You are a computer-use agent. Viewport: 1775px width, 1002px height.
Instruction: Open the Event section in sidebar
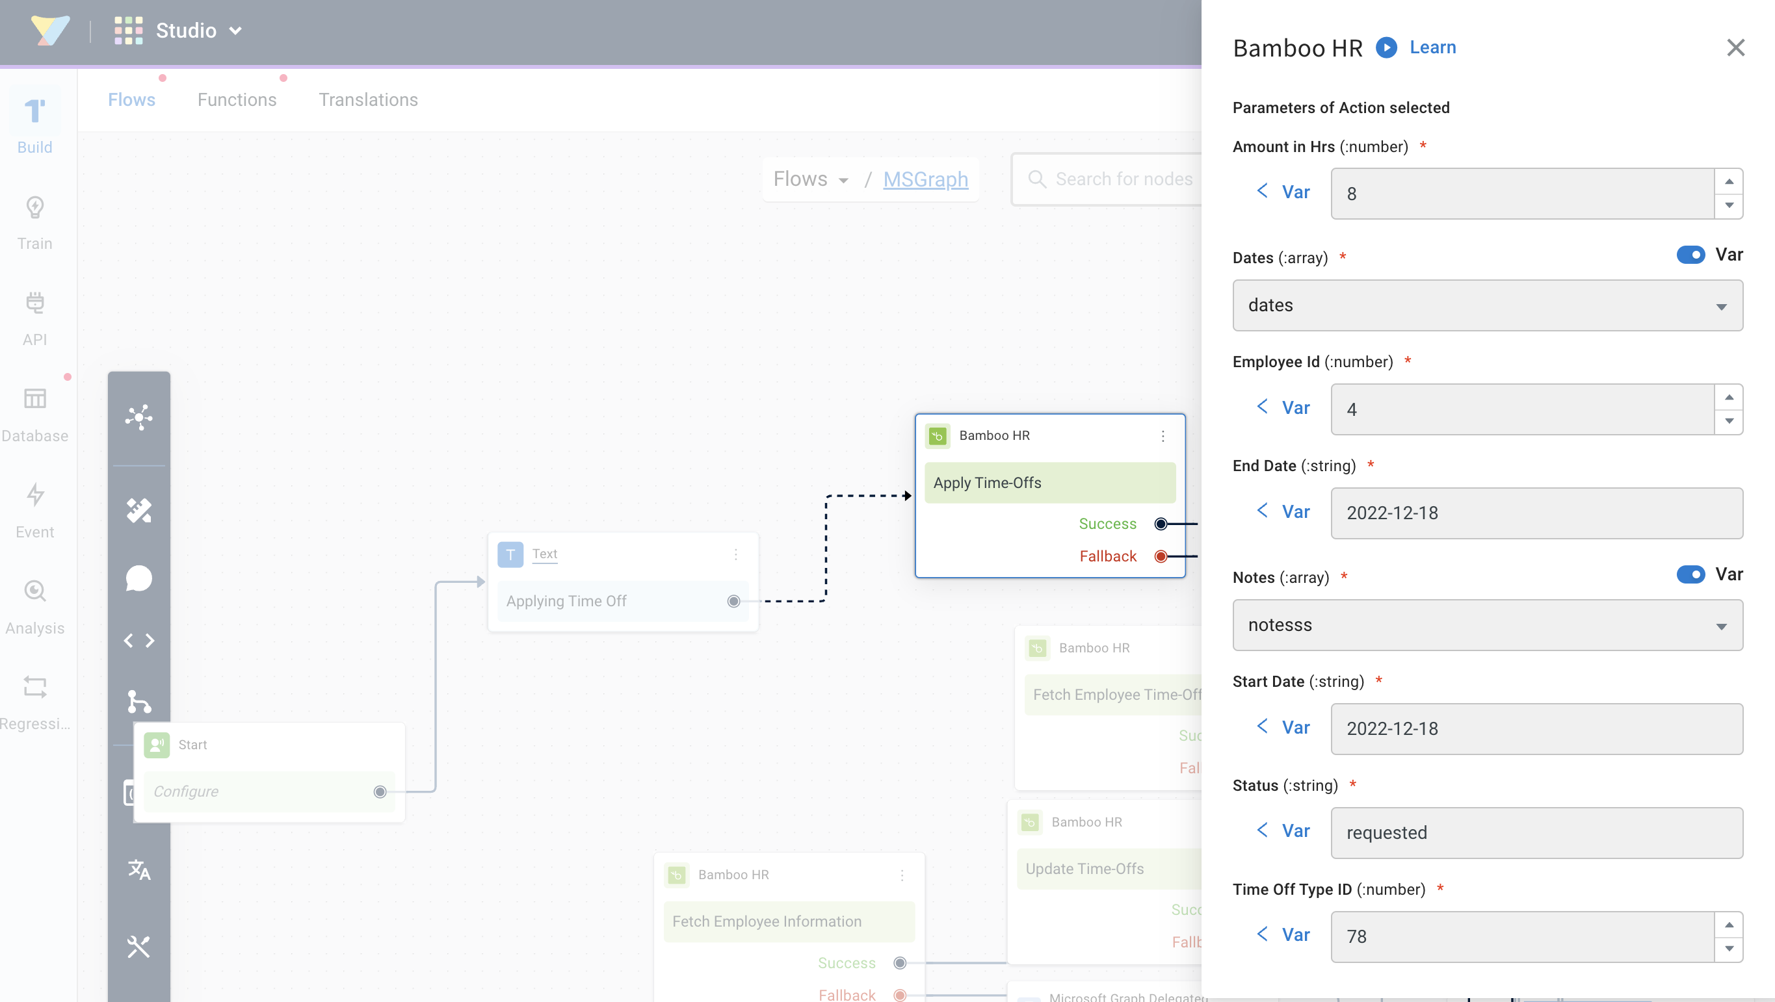(x=34, y=511)
